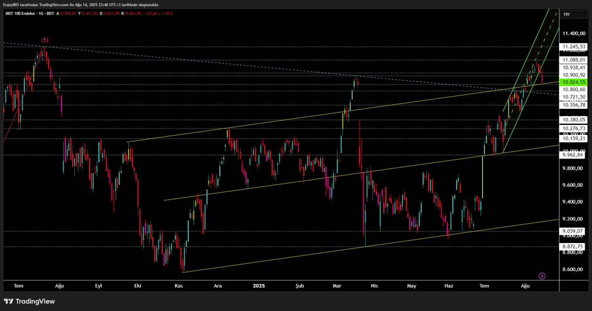Click the 9.059,07 price level label
The image size is (592, 311).
572,231
